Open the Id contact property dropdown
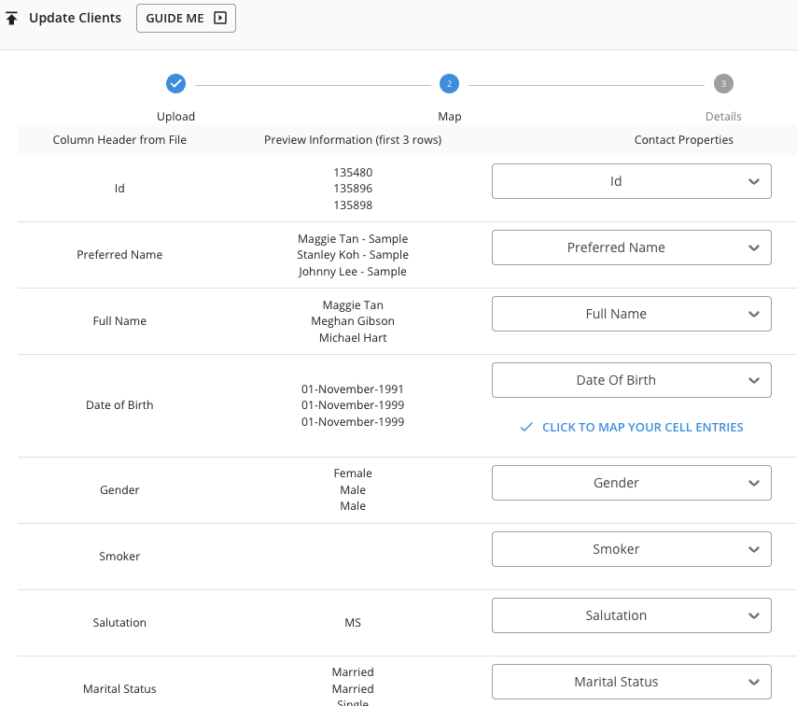 tap(631, 181)
